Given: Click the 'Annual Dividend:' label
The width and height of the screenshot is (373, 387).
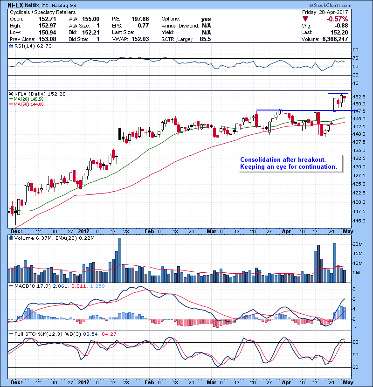Looking at the screenshot, I should pyautogui.click(x=180, y=26).
